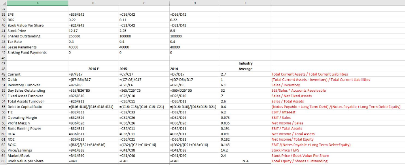Click the DPS label cell

pyautogui.click(x=38, y=20)
